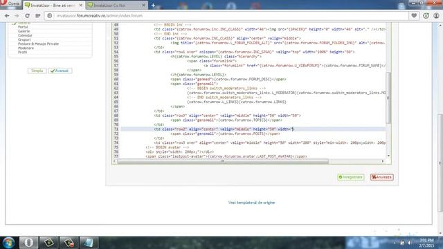
Task: Open the user account icon in toolbar
Action: click(436, 16)
